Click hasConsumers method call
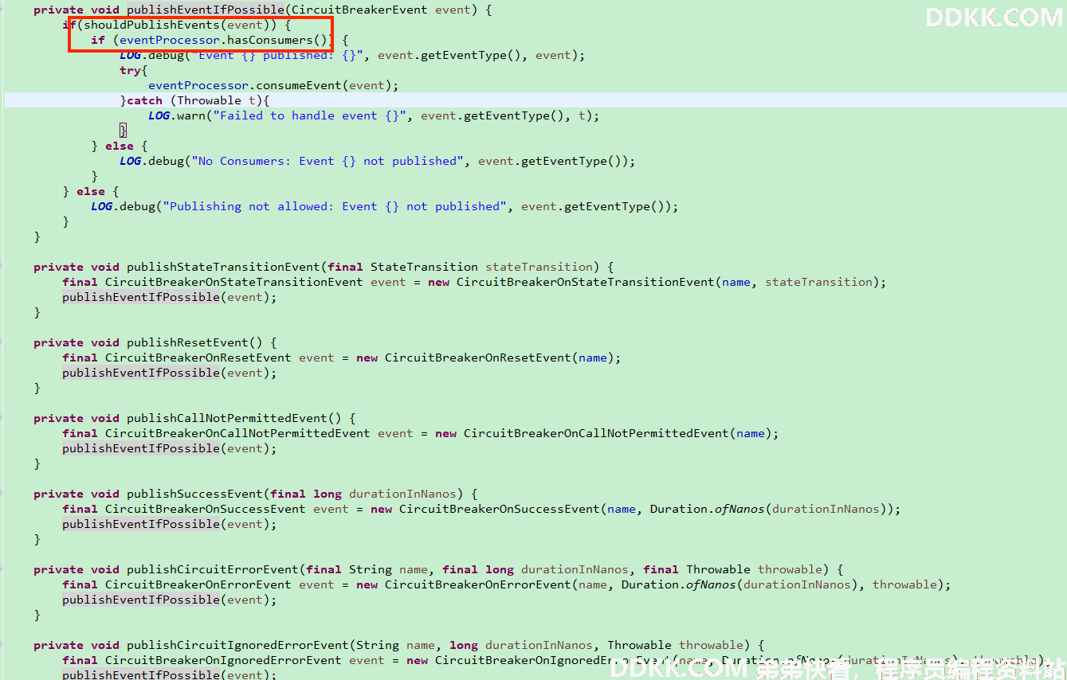The width and height of the screenshot is (1067, 680). click(x=270, y=40)
